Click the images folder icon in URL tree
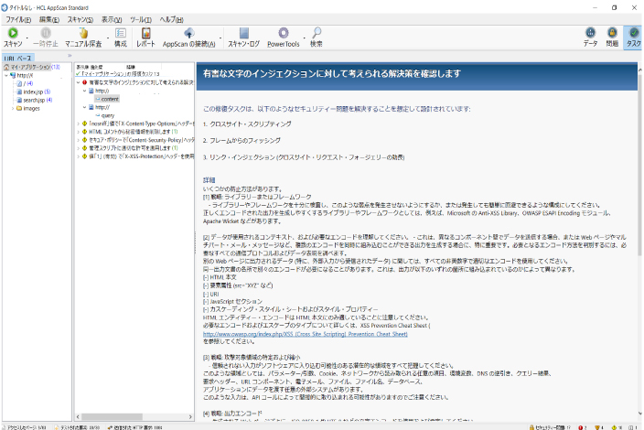 (x=19, y=109)
